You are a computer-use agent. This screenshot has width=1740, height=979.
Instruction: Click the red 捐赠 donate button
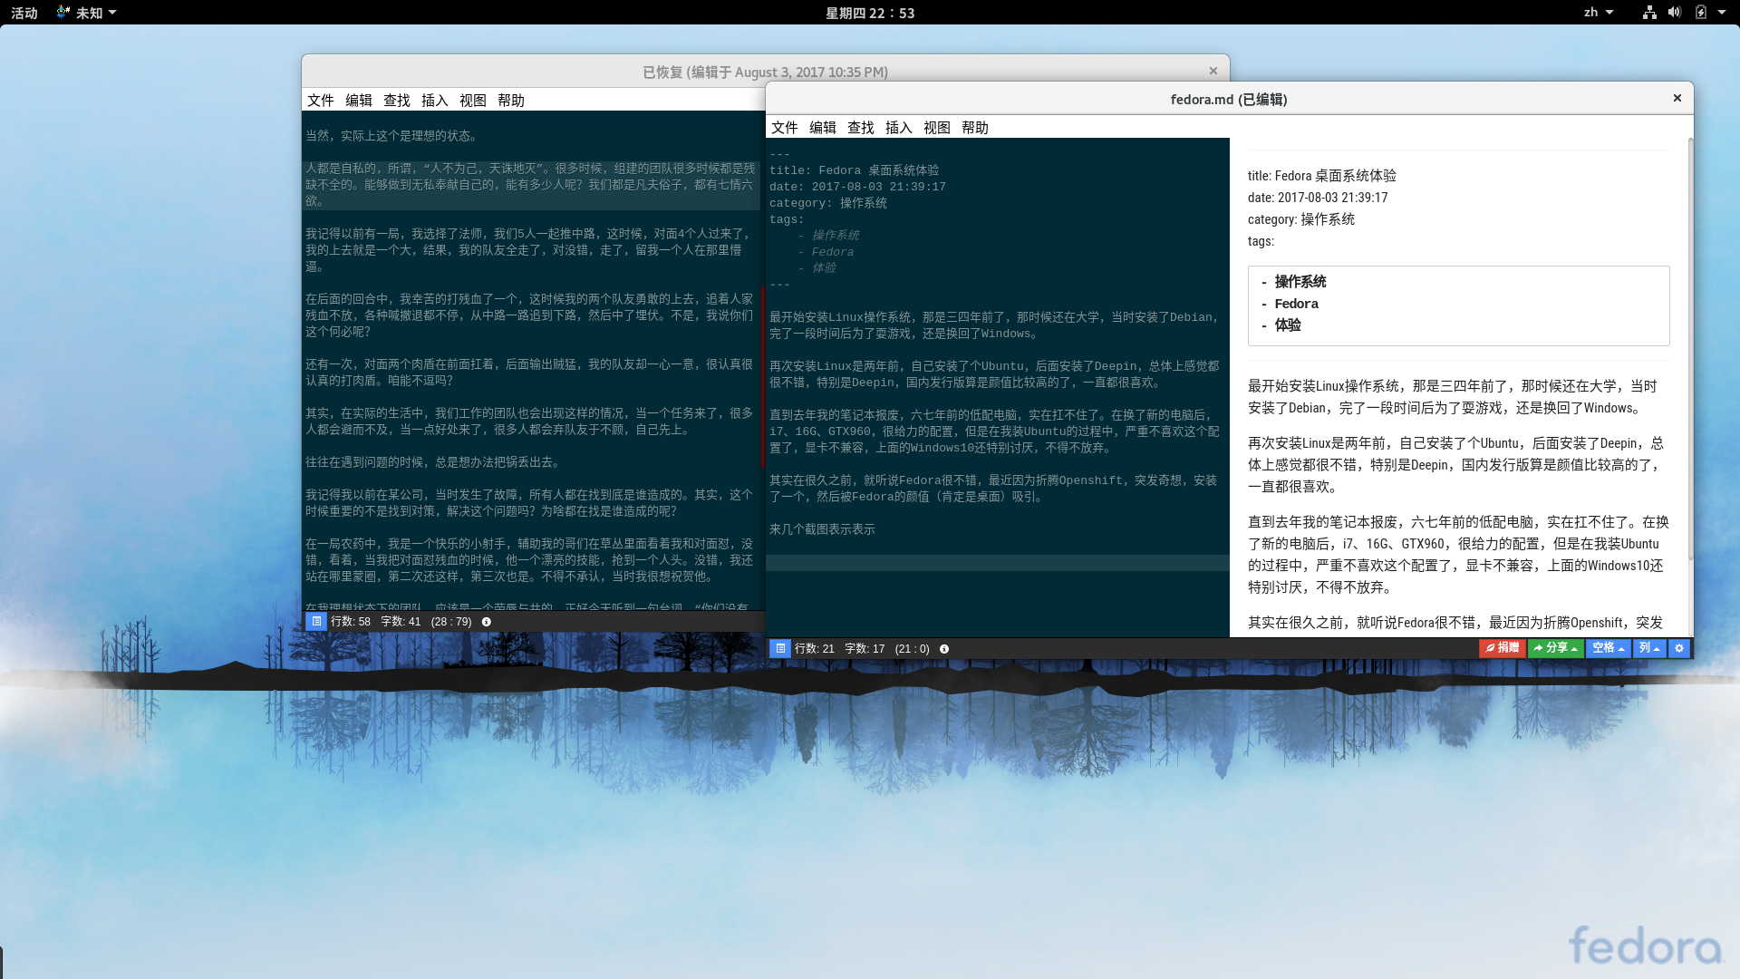coord(1503,648)
